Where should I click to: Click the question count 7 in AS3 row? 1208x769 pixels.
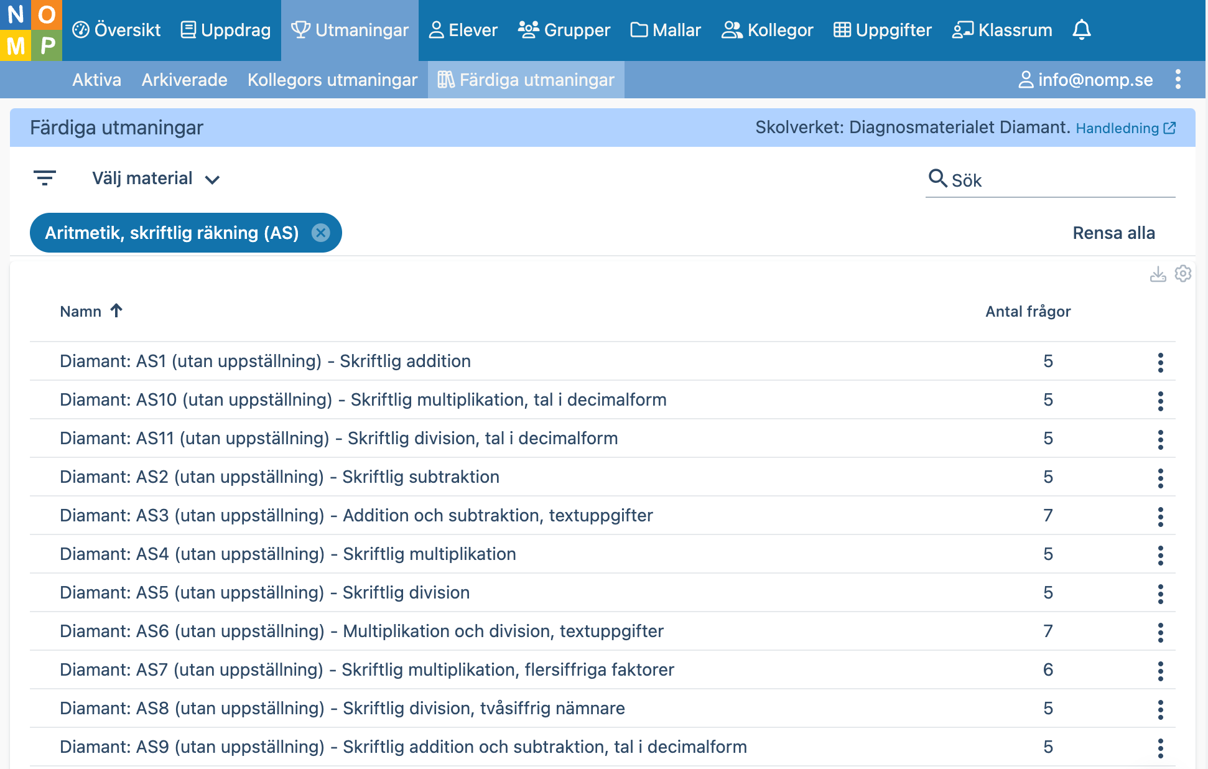click(1048, 515)
